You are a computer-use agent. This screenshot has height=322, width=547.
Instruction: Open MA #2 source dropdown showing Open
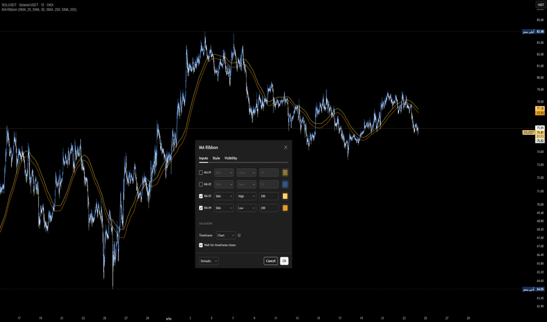pos(247,184)
